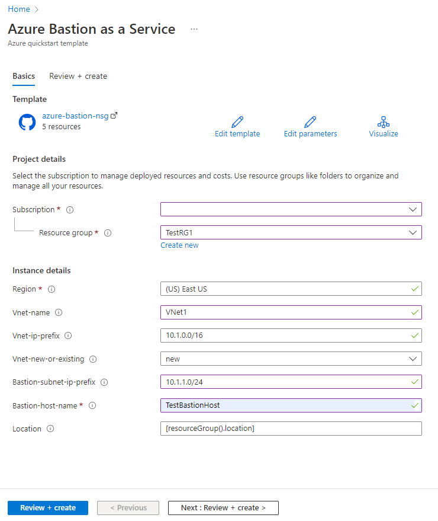Click the Visualize diagram icon
The height and width of the screenshot is (521, 438).
pyautogui.click(x=384, y=122)
